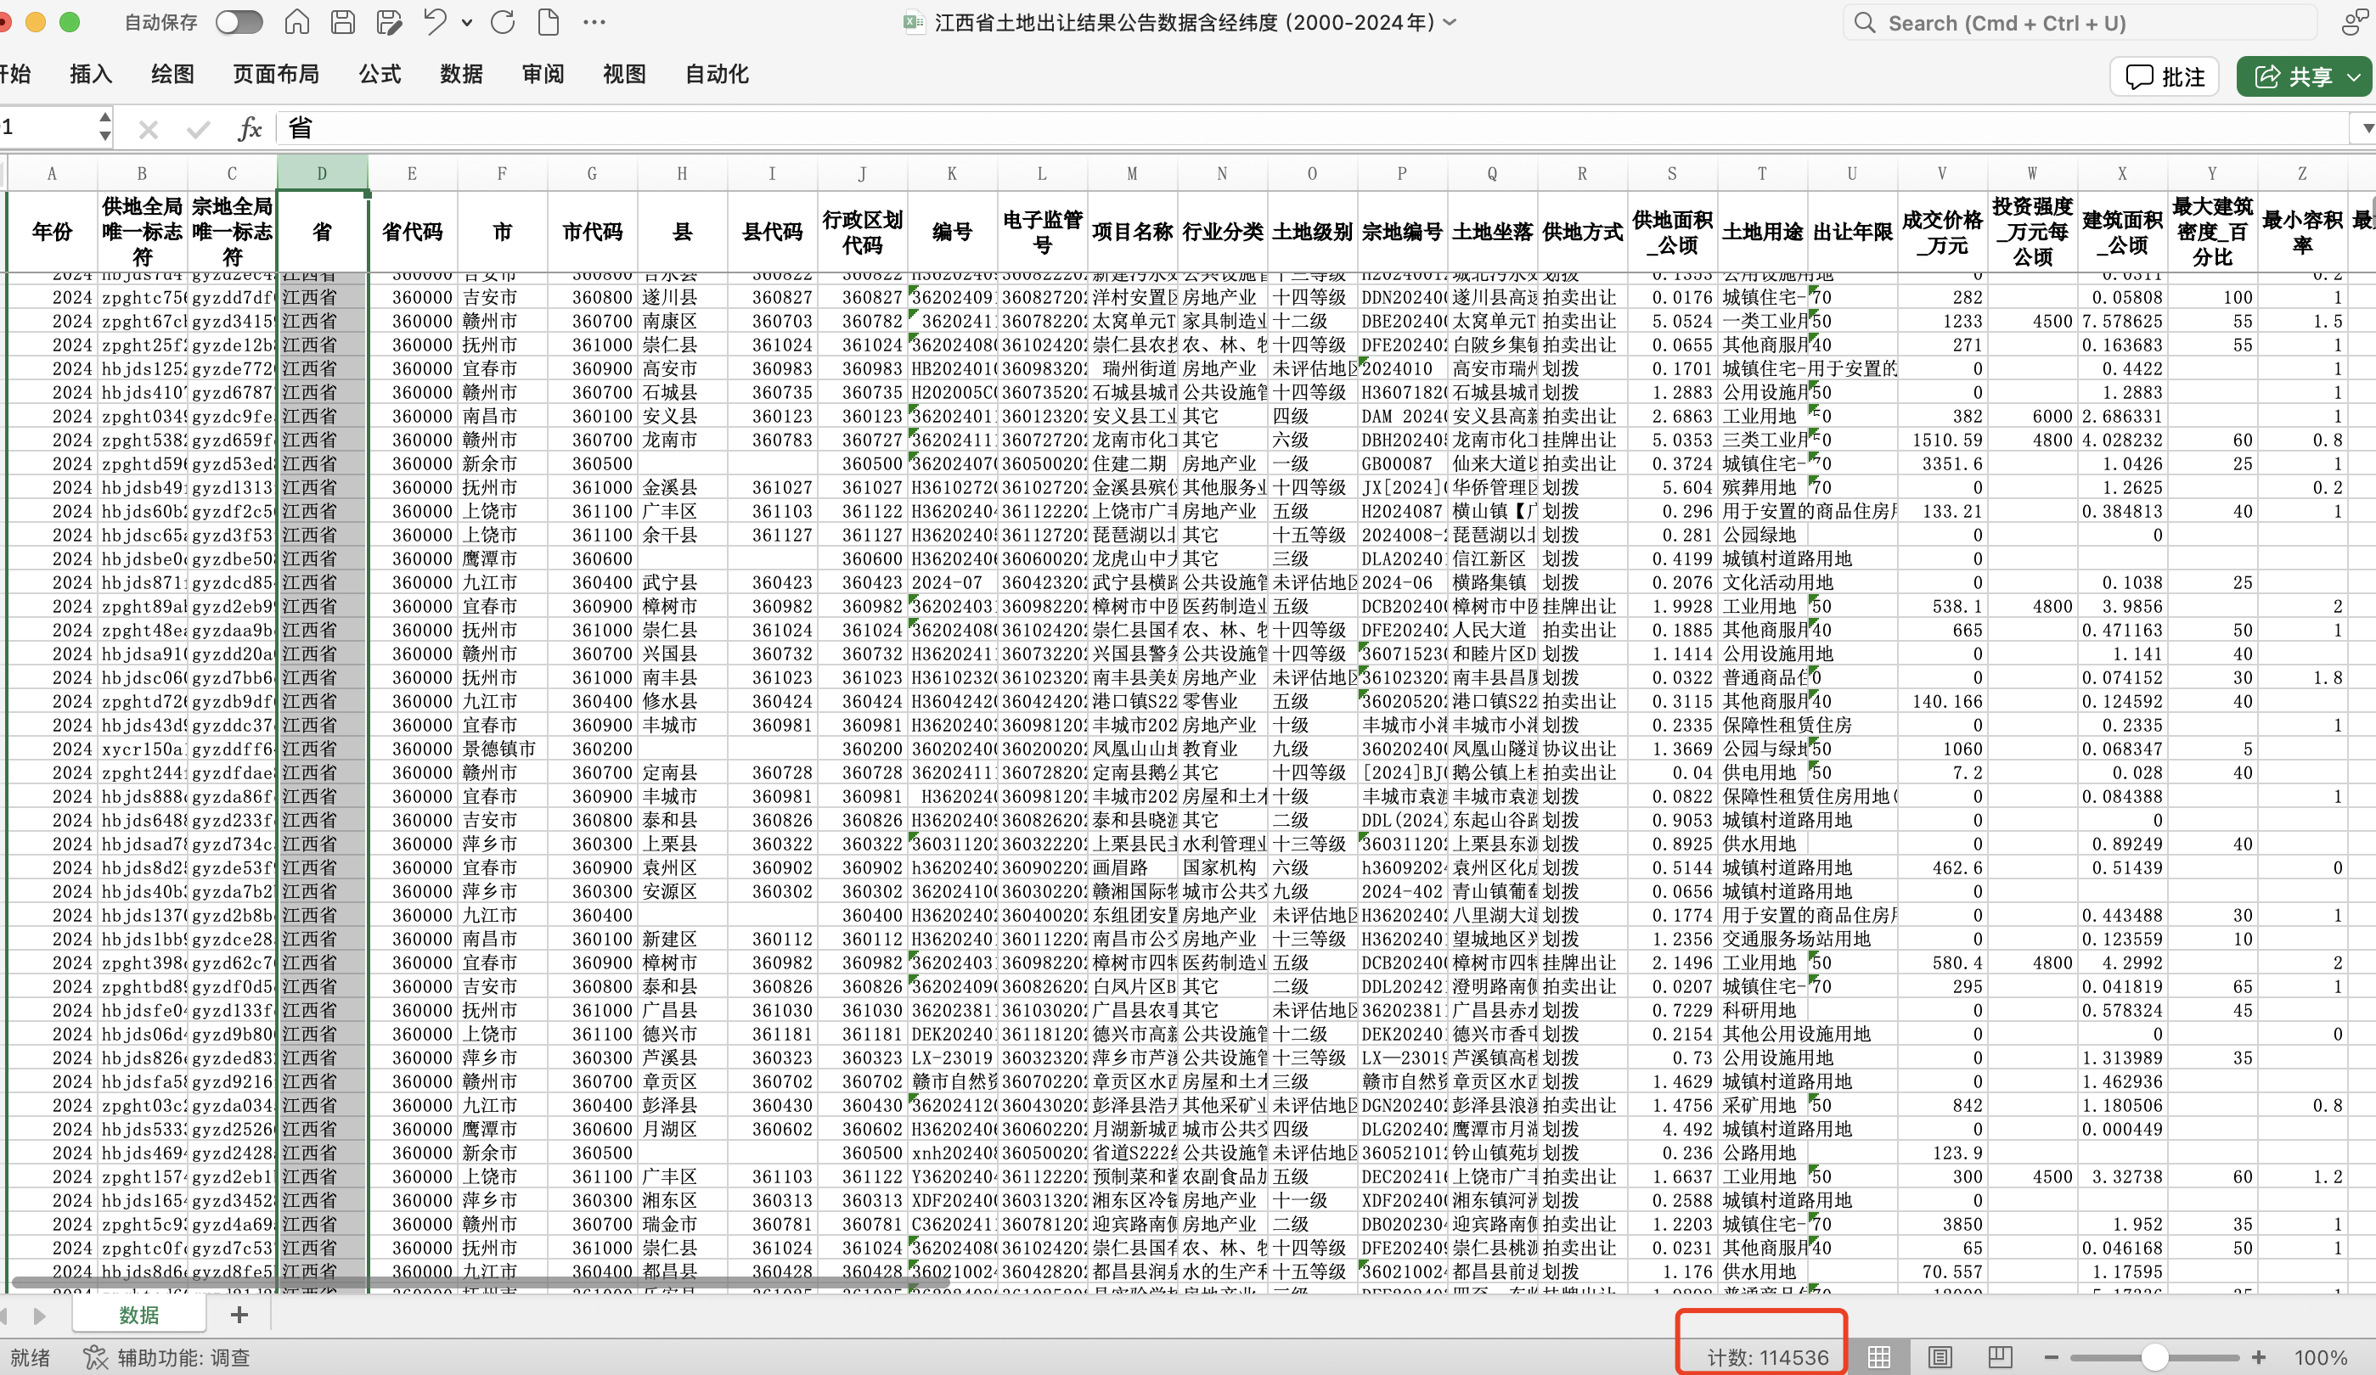Switch to Normal grid view
The height and width of the screenshot is (1375, 2376).
[1879, 1357]
